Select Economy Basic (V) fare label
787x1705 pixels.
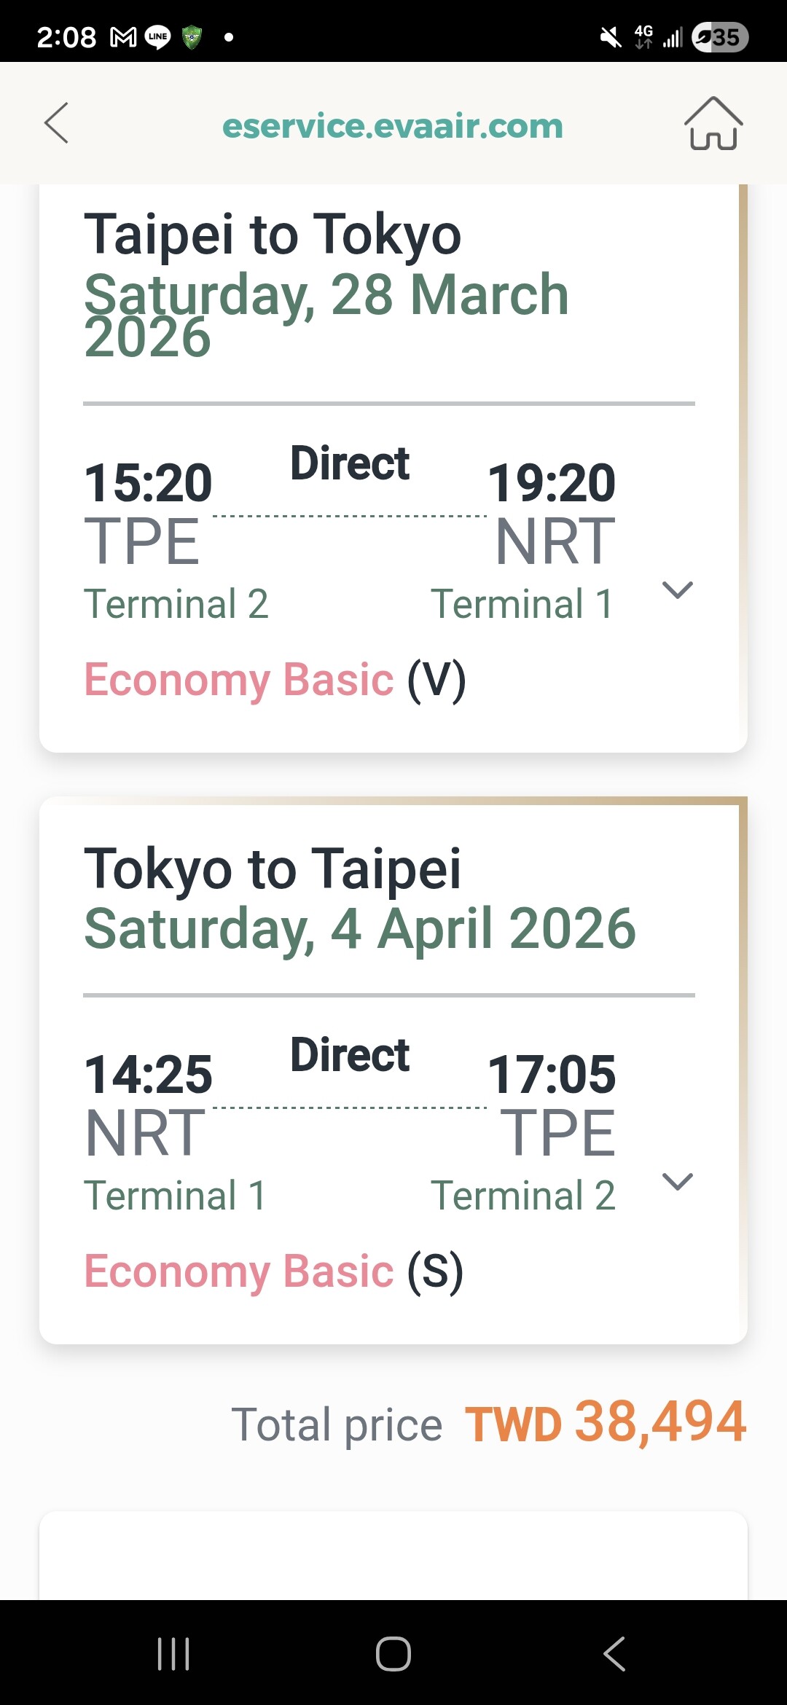click(275, 680)
